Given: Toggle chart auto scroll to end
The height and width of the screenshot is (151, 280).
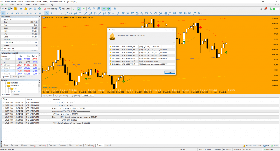Looking at the screenshot, I should click(x=104, y=8).
